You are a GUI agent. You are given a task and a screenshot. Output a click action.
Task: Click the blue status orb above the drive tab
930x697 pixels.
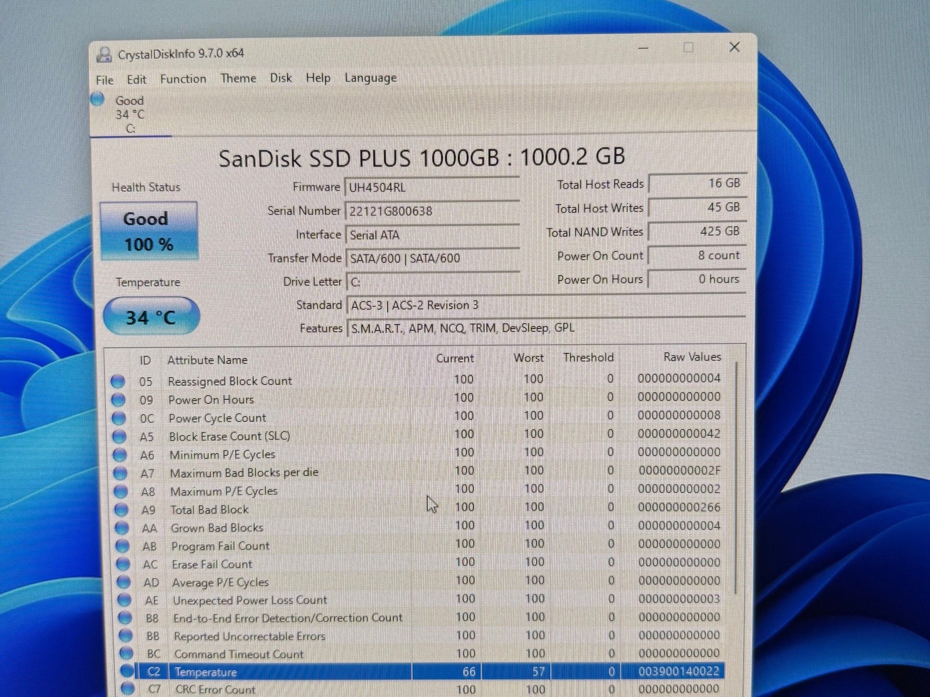click(98, 99)
